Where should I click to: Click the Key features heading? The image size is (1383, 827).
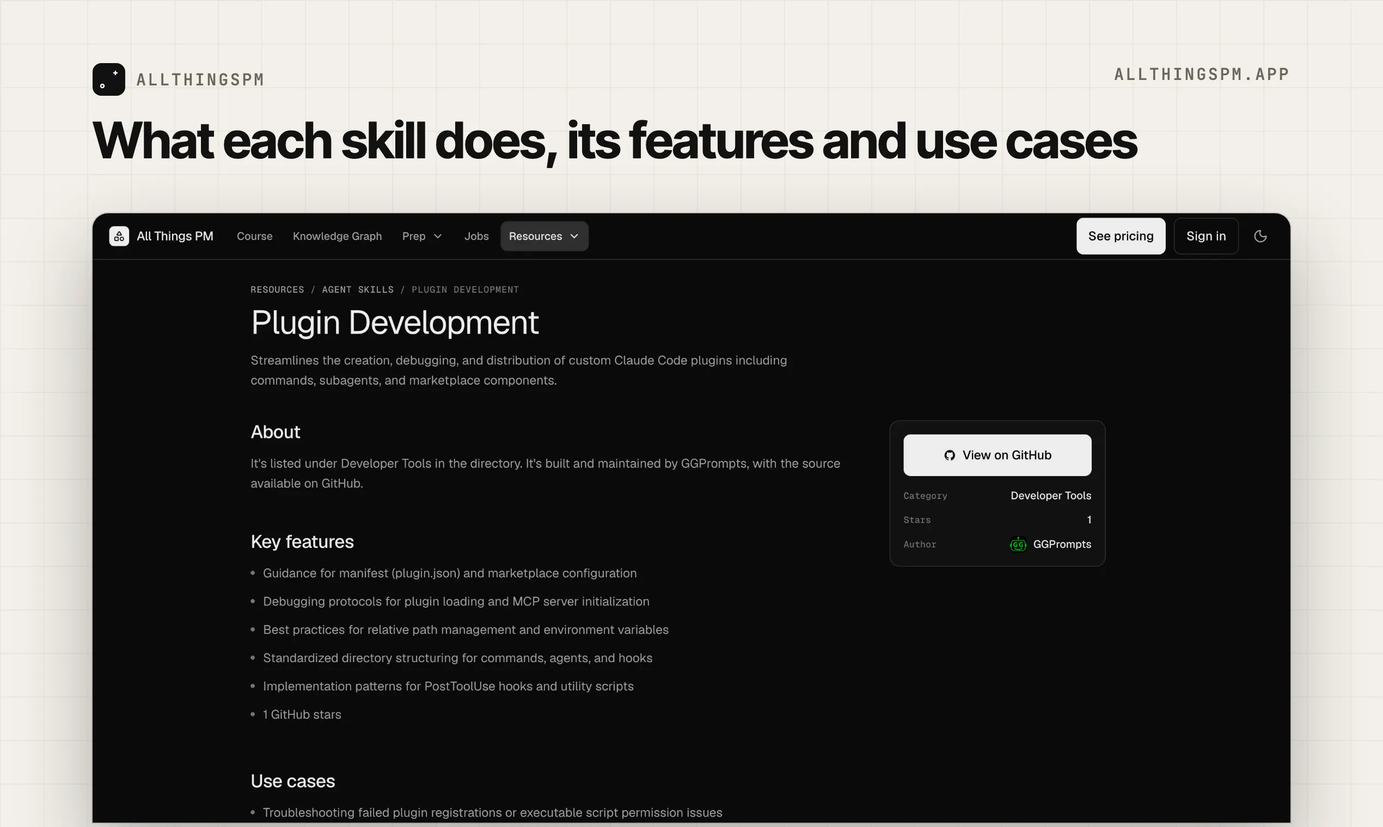[x=302, y=541]
